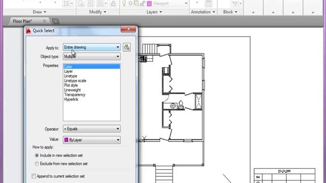Click the layer on/off lightbulb icon
Screen dimensions: 326x183
tap(124, 4)
